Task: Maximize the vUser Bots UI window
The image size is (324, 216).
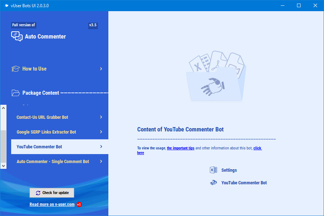Action: coord(299,6)
